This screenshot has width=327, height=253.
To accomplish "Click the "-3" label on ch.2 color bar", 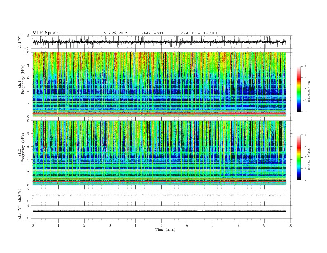I will 305,135.
